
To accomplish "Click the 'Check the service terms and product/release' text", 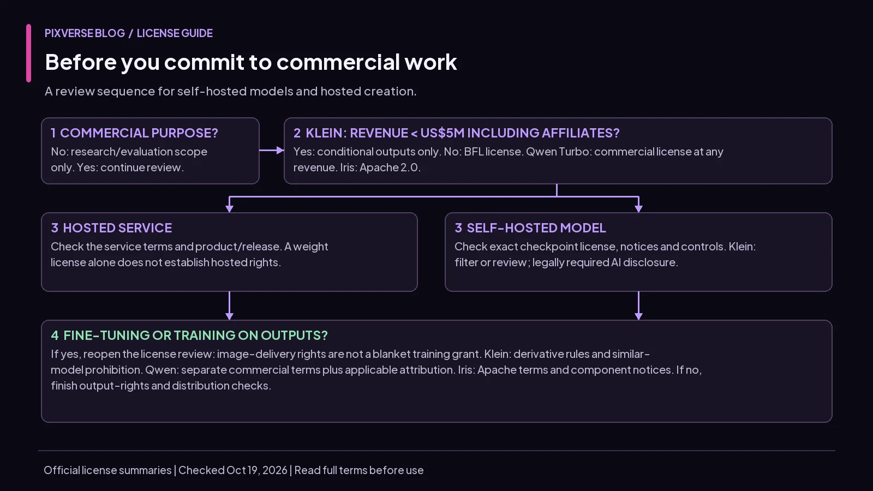I will 189,254.
